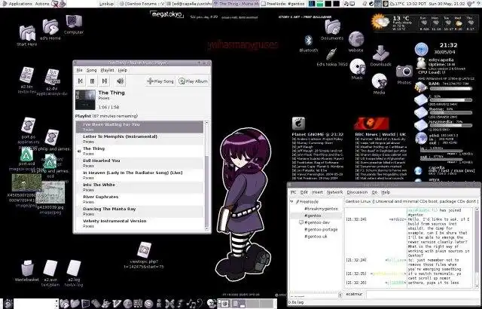Open the IRC menu in chat window

pos(293,192)
